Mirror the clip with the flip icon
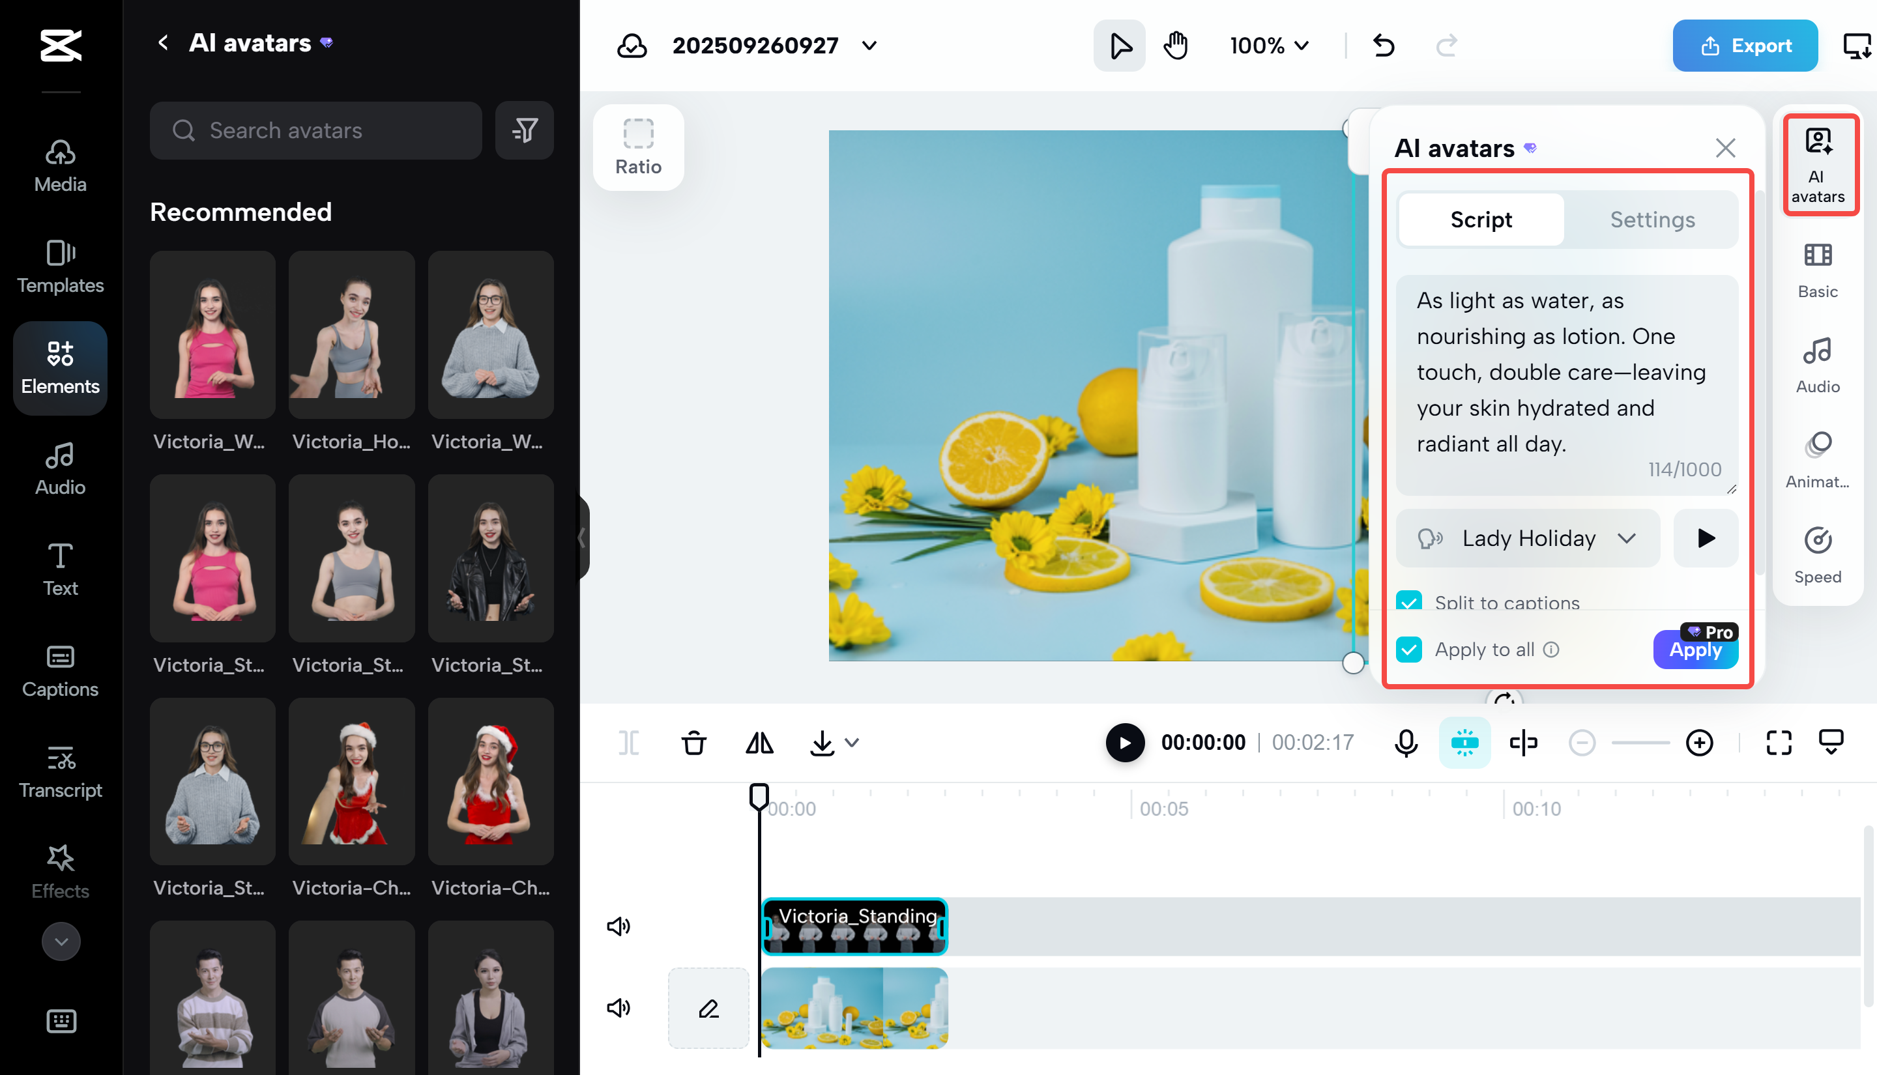The width and height of the screenshot is (1877, 1075). coord(760,743)
